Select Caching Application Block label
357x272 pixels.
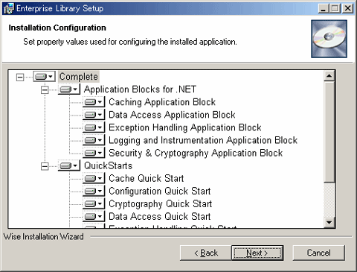click(x=162, y=102)
